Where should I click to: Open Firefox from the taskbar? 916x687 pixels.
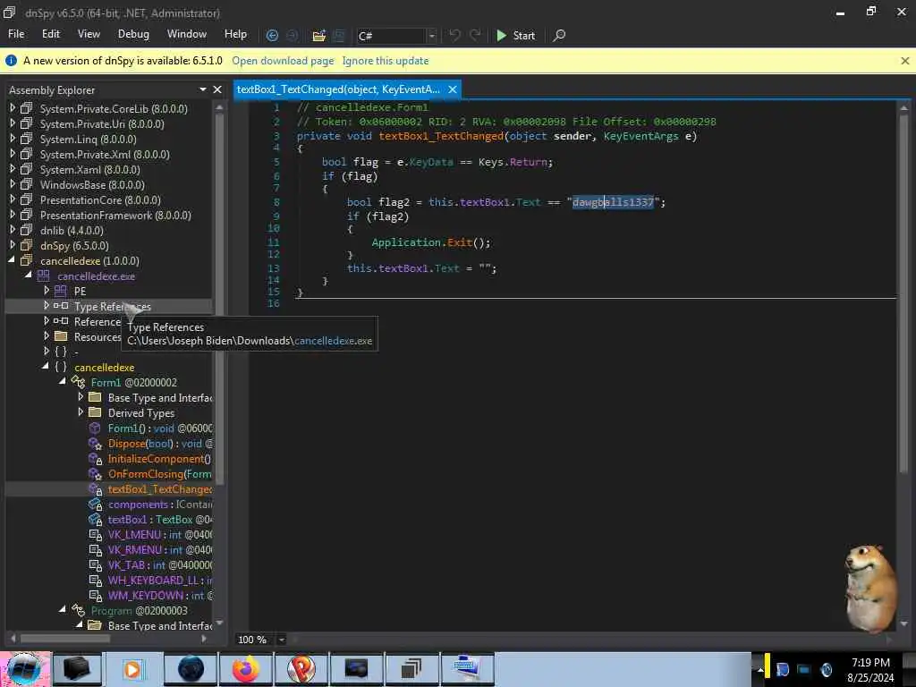click(246, 669)
